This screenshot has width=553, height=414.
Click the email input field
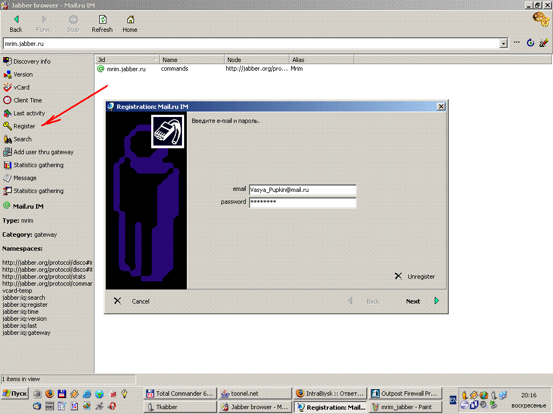point(302,190)
